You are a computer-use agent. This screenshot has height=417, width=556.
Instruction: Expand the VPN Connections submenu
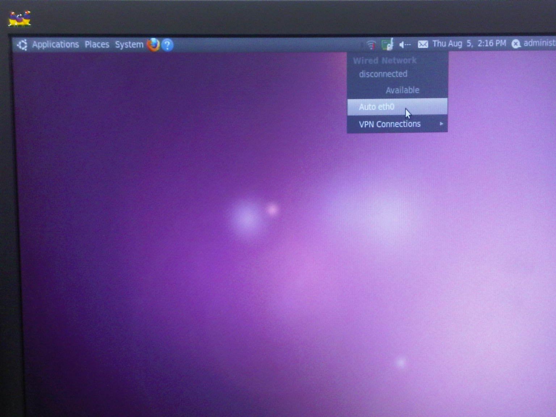point(397,124)
